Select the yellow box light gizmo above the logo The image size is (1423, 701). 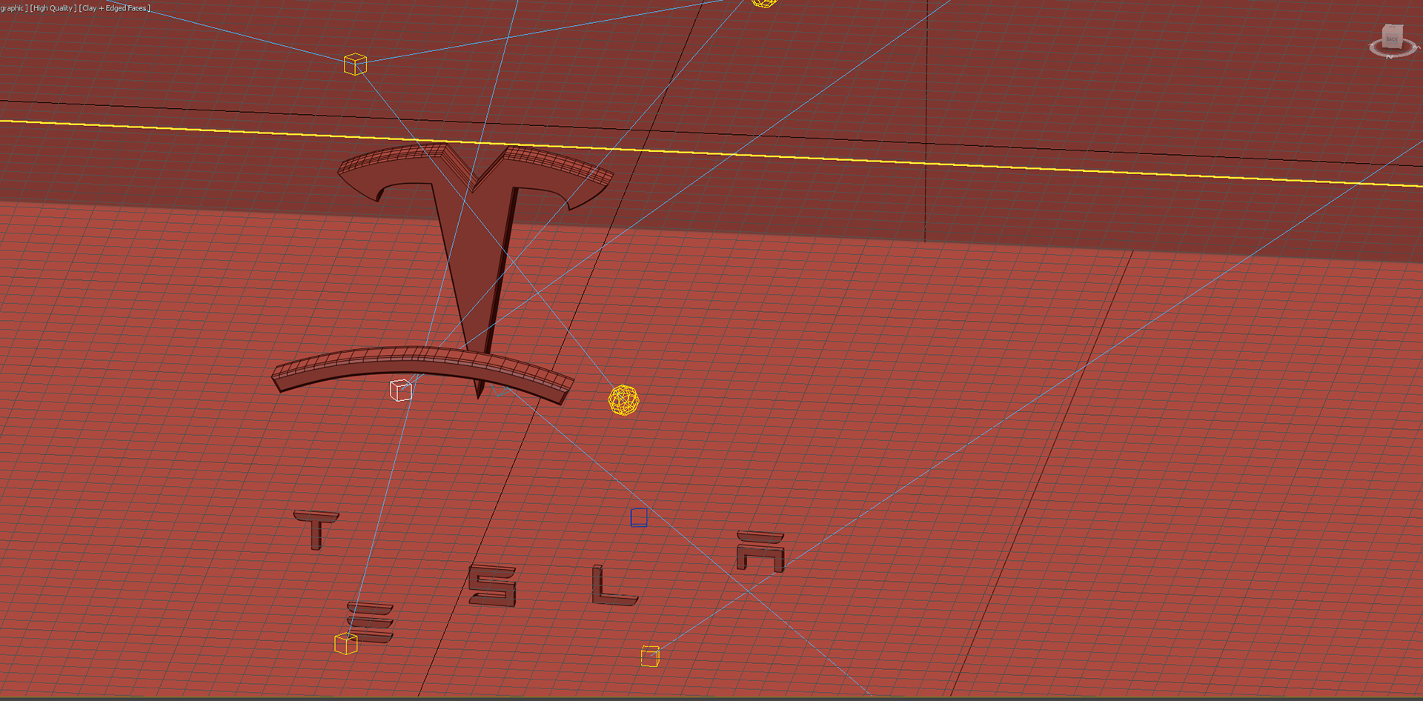(x=355, y=64)
